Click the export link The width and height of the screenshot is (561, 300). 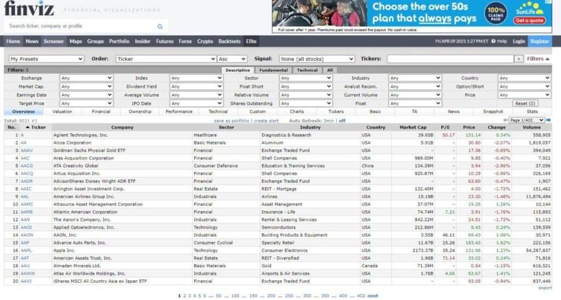(x=545, y=288)
